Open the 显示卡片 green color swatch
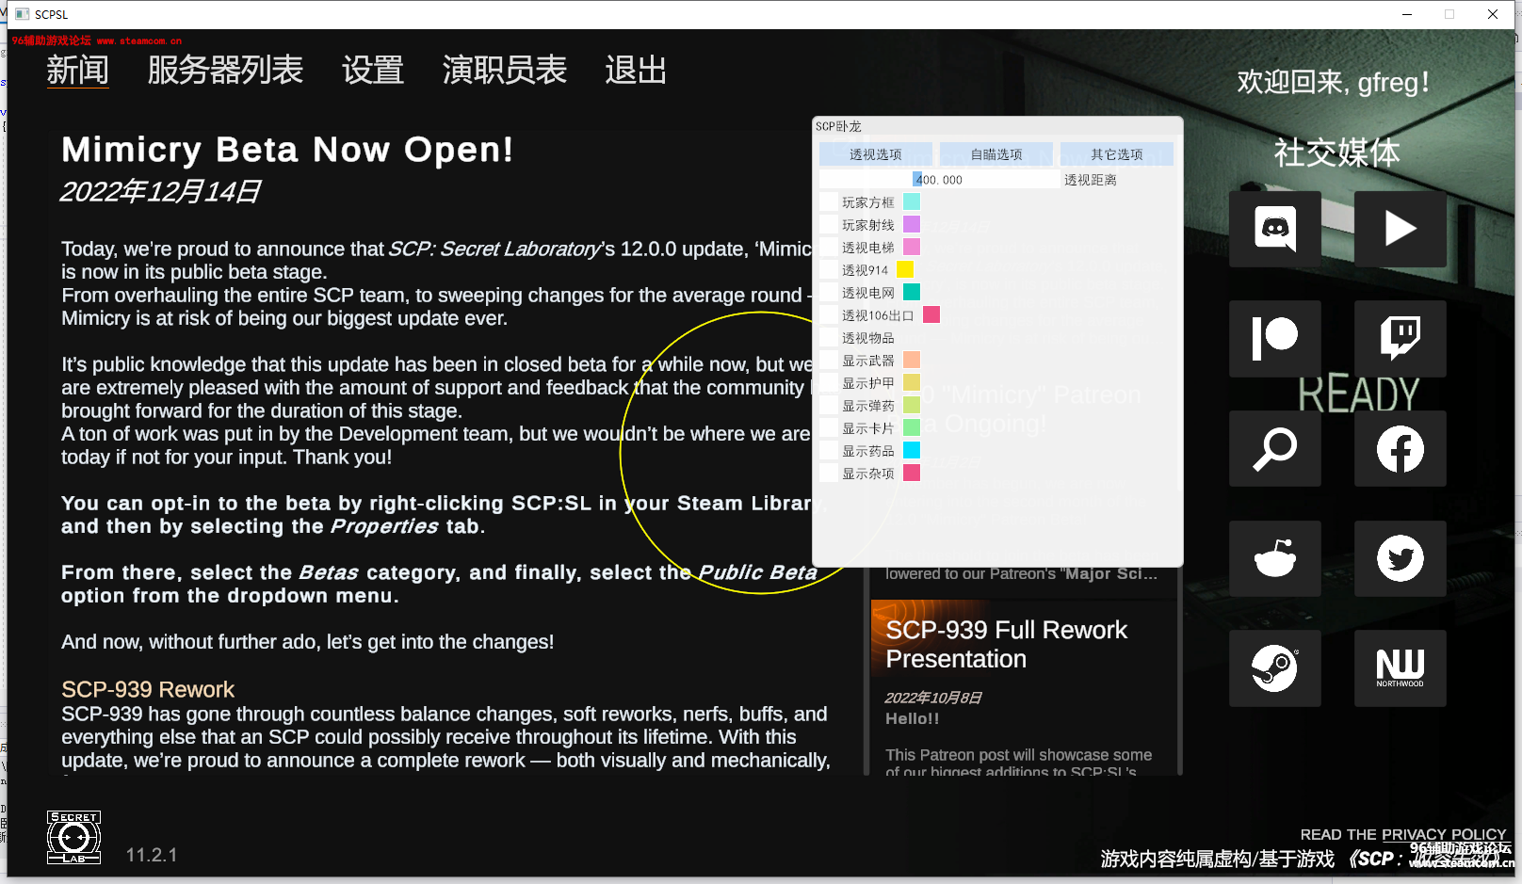 coord(912,427)
